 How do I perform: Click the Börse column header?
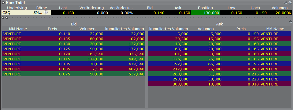tap(42, 8)
